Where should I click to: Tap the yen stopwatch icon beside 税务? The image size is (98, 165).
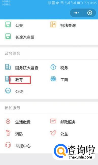[x=53, y=67]
